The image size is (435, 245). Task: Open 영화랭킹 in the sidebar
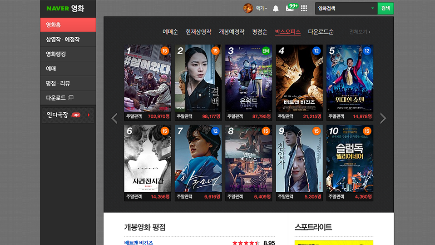(x=68, y=54)
